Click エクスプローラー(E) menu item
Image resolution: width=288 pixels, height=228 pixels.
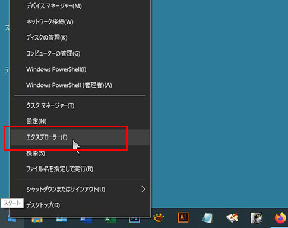point(80,137)
